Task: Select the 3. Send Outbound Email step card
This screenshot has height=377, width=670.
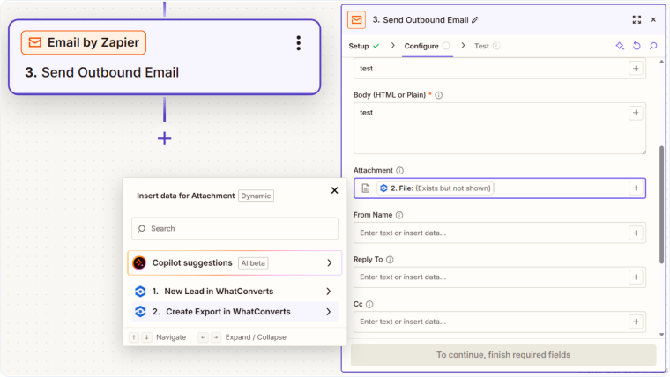Action: pos(165,57)
